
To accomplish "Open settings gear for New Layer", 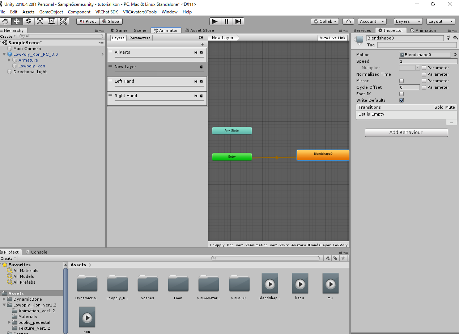I will click(x=201, y=67).
